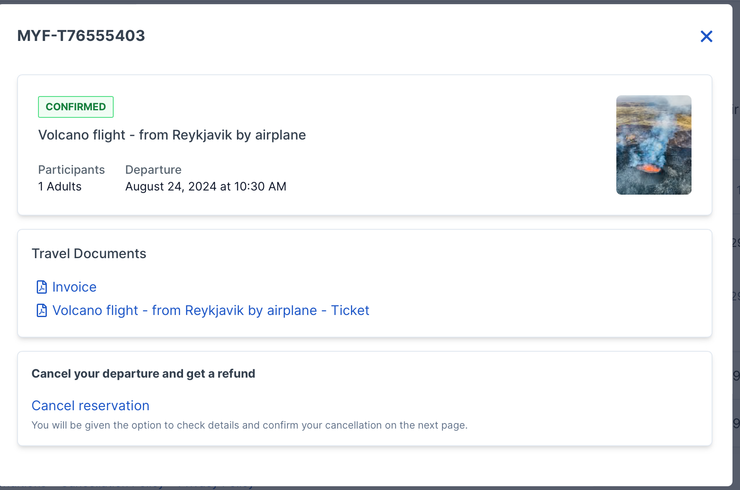Click the 1 Adults participant value
740x490 pixels.
coord(60,186)
